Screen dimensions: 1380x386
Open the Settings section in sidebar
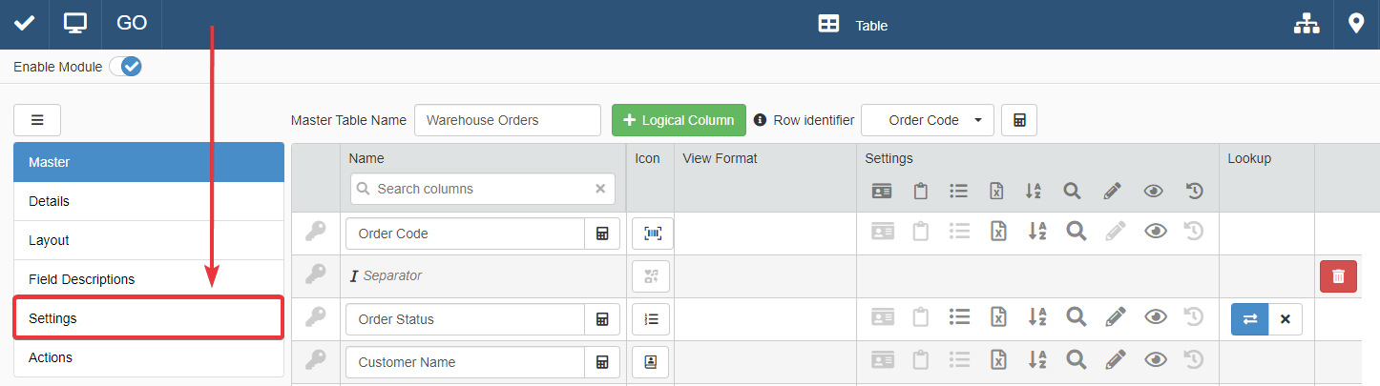pyautogui.click(x=148, y=317)
